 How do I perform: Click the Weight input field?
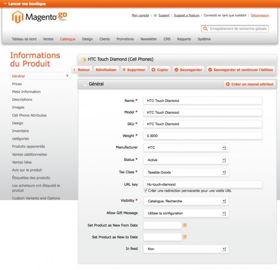point(203,136)
